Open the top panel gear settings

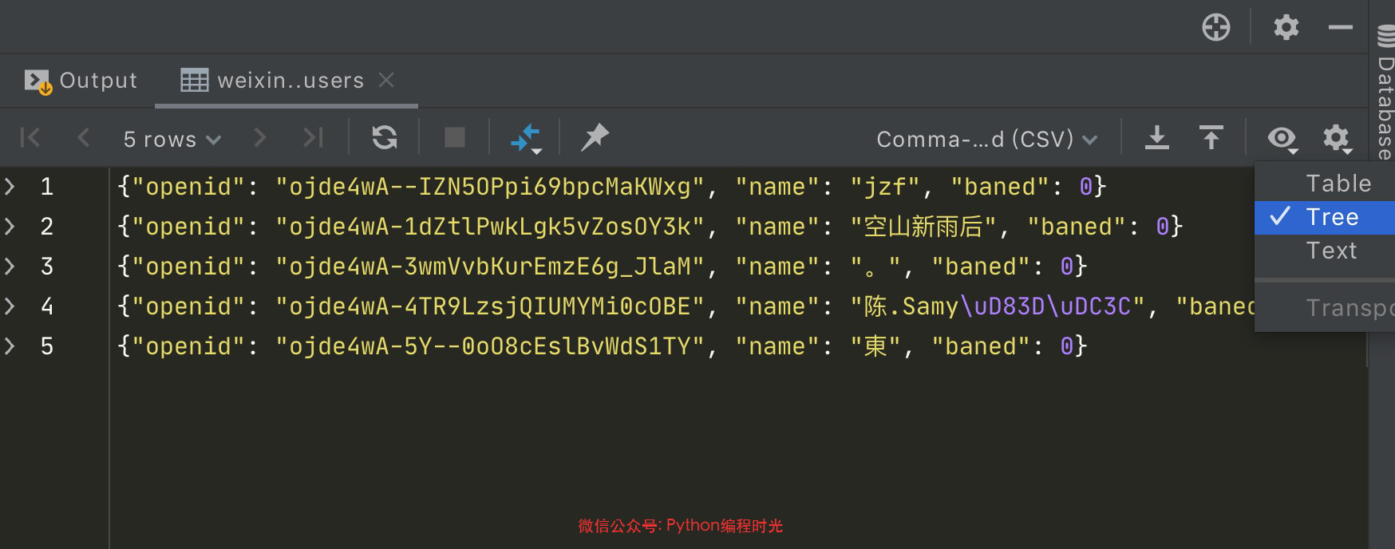[x=1286, y=28]
